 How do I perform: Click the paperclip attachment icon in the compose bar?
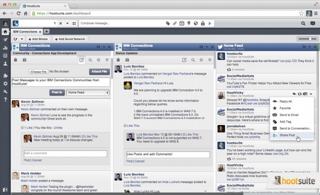[174, 23]
